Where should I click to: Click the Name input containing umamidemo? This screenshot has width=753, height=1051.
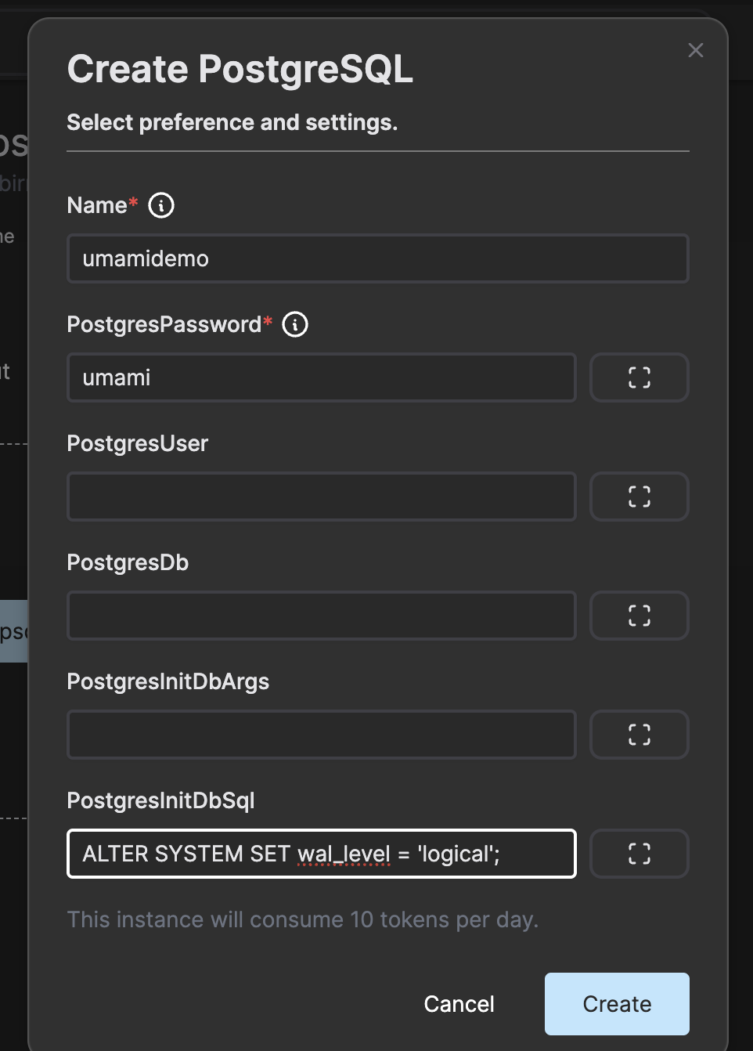tap(378, 258)
